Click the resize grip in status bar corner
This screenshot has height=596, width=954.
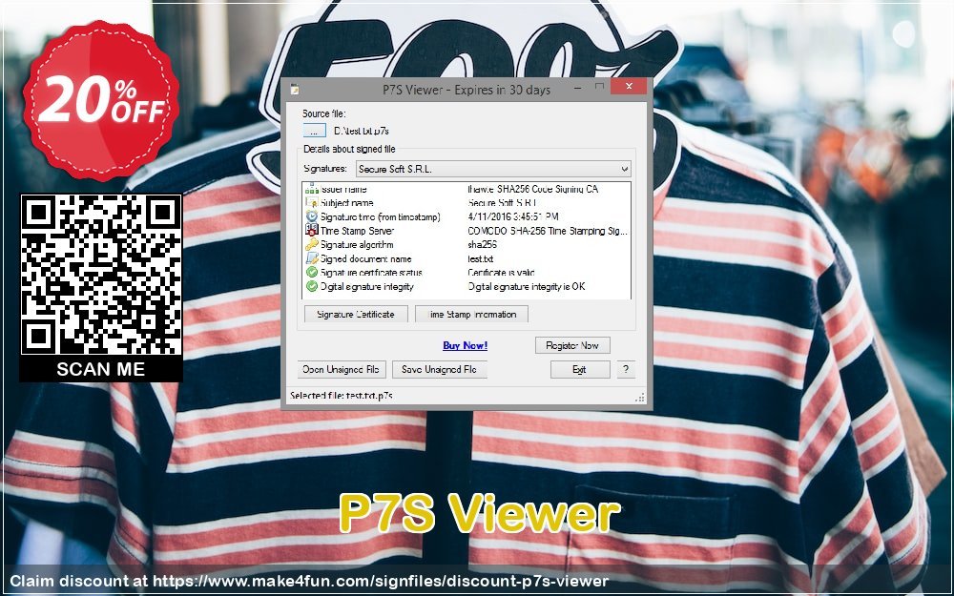(x=640, y=398)
